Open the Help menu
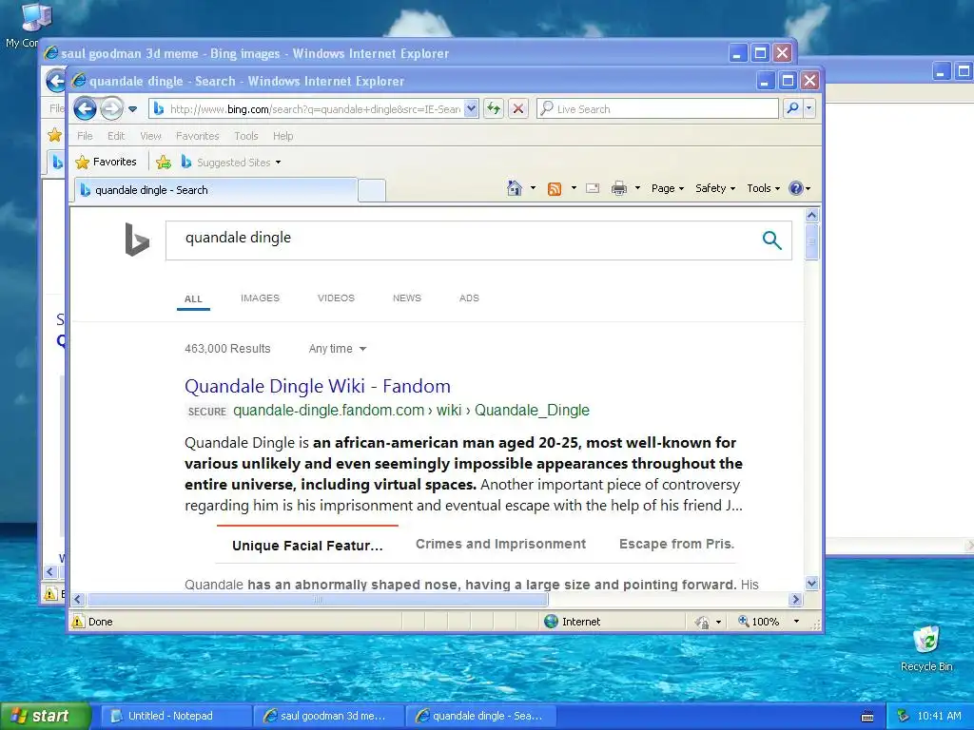974x730 pixels. [x=282, y=136]
